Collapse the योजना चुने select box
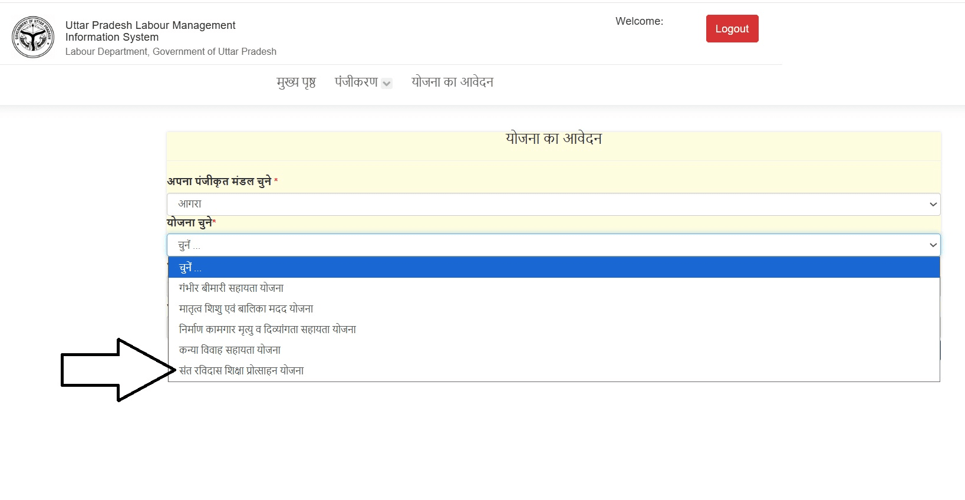 point(553,245)
